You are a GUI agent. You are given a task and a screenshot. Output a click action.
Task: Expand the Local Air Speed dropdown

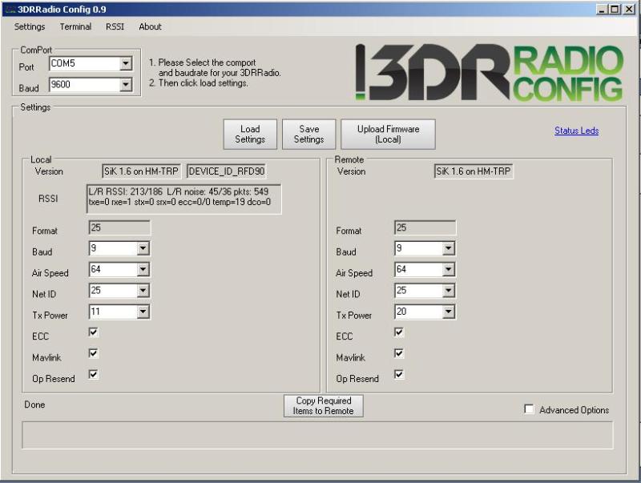pyautogui.click(x=143, y=271)
